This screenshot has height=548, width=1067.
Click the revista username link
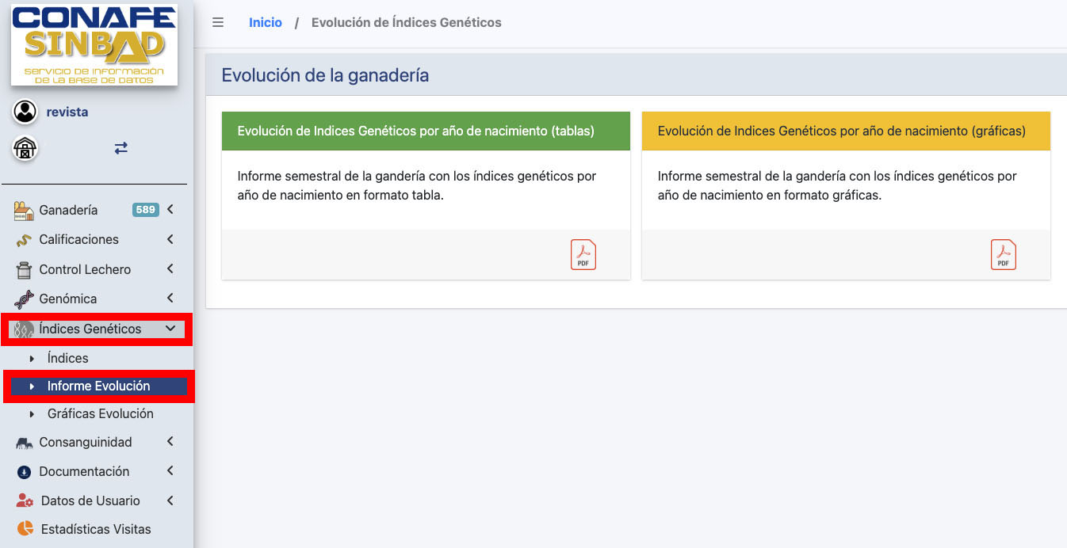tap(67, 112)
